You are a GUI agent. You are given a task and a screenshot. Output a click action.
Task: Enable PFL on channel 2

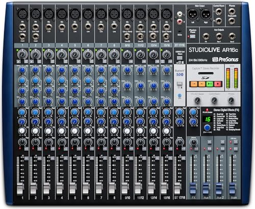[x=39, y=159]
